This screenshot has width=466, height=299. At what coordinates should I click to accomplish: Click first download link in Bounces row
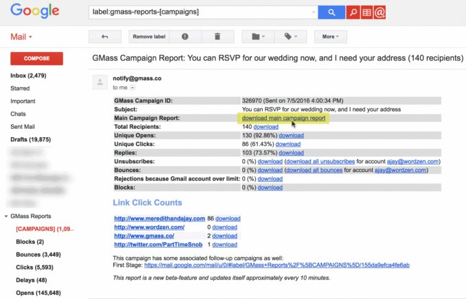coord(270,170)
